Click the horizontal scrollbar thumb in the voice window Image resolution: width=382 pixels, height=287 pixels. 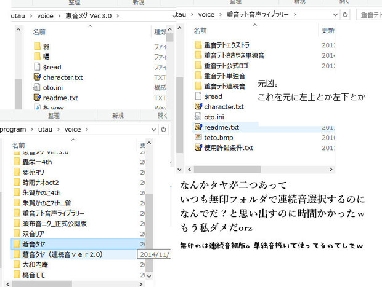42,284
